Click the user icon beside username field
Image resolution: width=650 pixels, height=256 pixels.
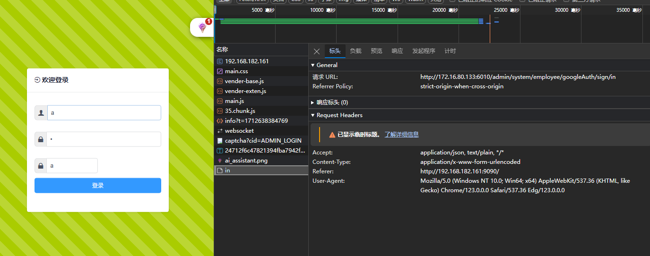point(41,113)
